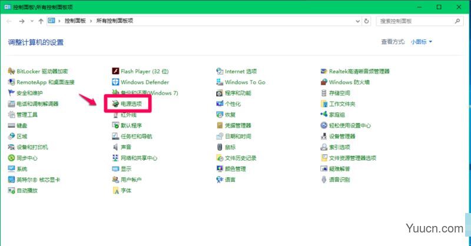Click the 字体 font icon
Viewport: 471px width, 246px height.
point(115,190)
